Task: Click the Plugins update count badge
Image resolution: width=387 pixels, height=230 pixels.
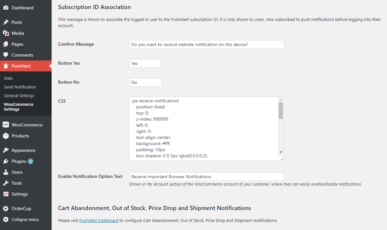Action: tap(30, 161)
